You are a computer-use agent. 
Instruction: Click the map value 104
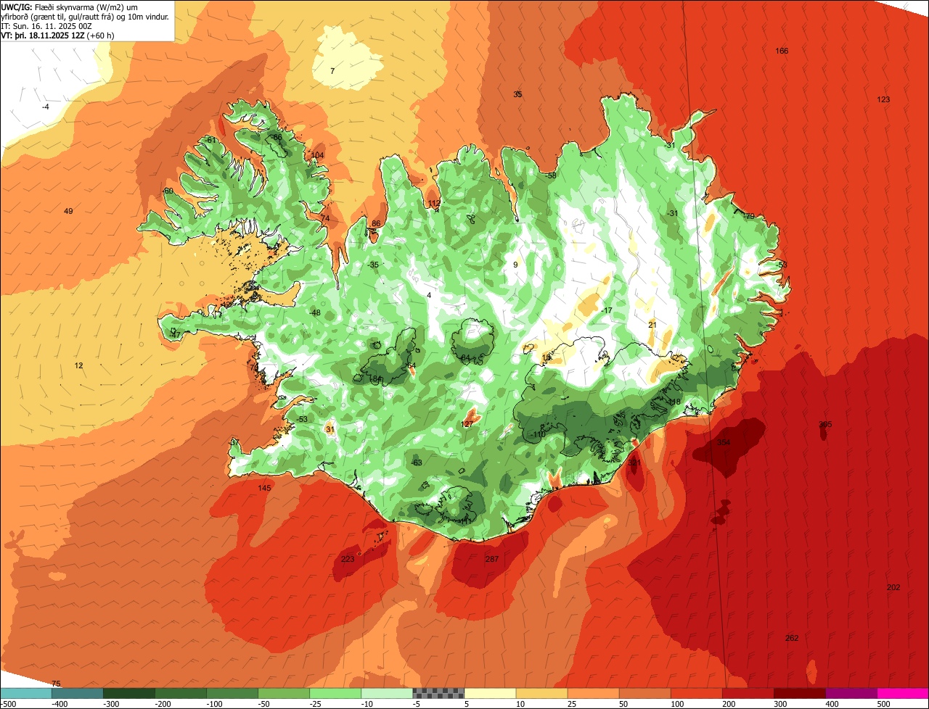317,155
